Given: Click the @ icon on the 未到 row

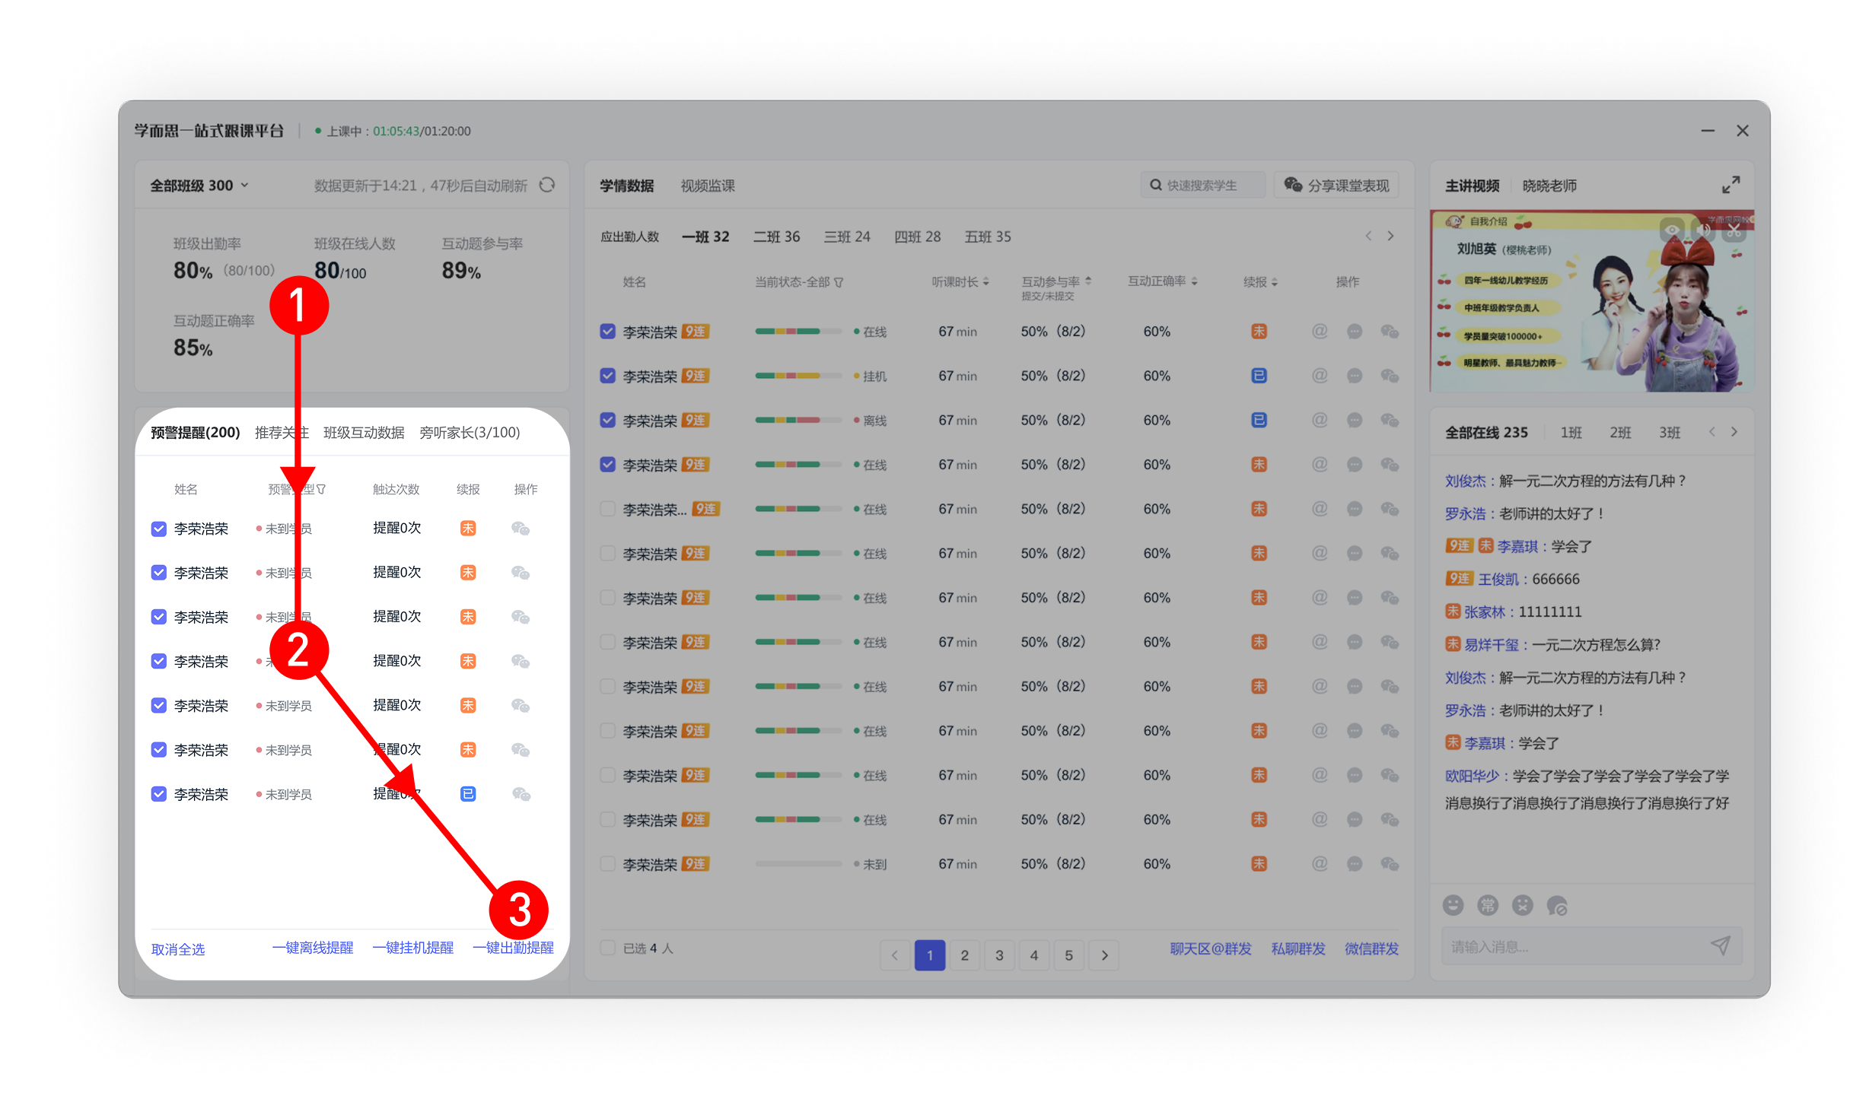Looking at the screenshot, I should pyautogui.click(x=1320, y=864).
